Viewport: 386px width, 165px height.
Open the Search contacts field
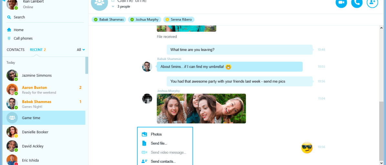pyautogui.click(x=44, y=17)
